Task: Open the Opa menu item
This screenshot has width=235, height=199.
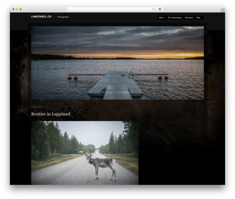Action: pos(198,17)
